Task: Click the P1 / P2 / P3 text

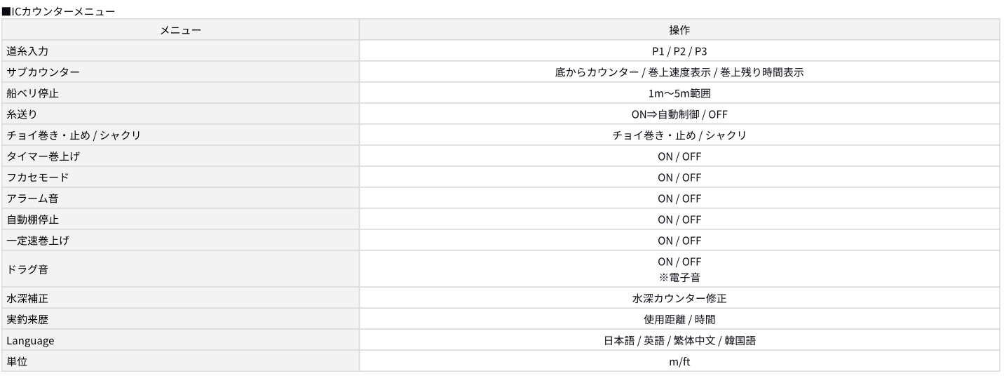Action: tap(679, 51)
